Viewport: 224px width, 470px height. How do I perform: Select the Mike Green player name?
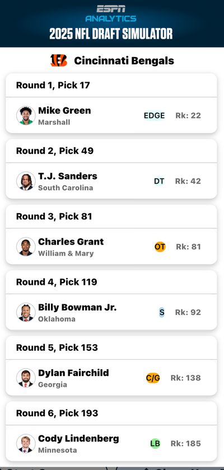click(x=64, y=110)
